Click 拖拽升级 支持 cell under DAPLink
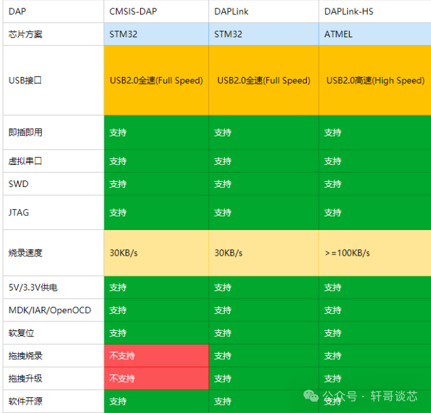Screen dimensions: 431x413 point(264,379)
